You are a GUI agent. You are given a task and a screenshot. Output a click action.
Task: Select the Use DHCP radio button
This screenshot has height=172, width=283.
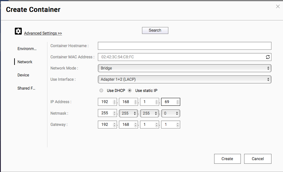pyautogui.click(x=101, y=91)
